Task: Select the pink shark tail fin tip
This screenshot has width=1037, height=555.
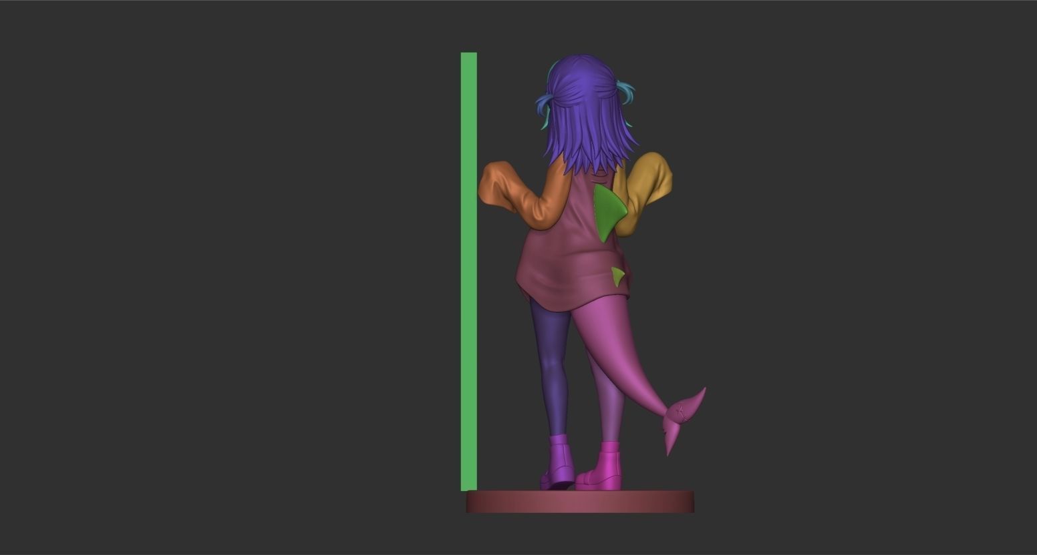Action: click(683, 418)
